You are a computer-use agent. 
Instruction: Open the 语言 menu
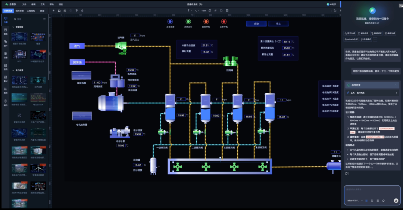coord(61,4)
